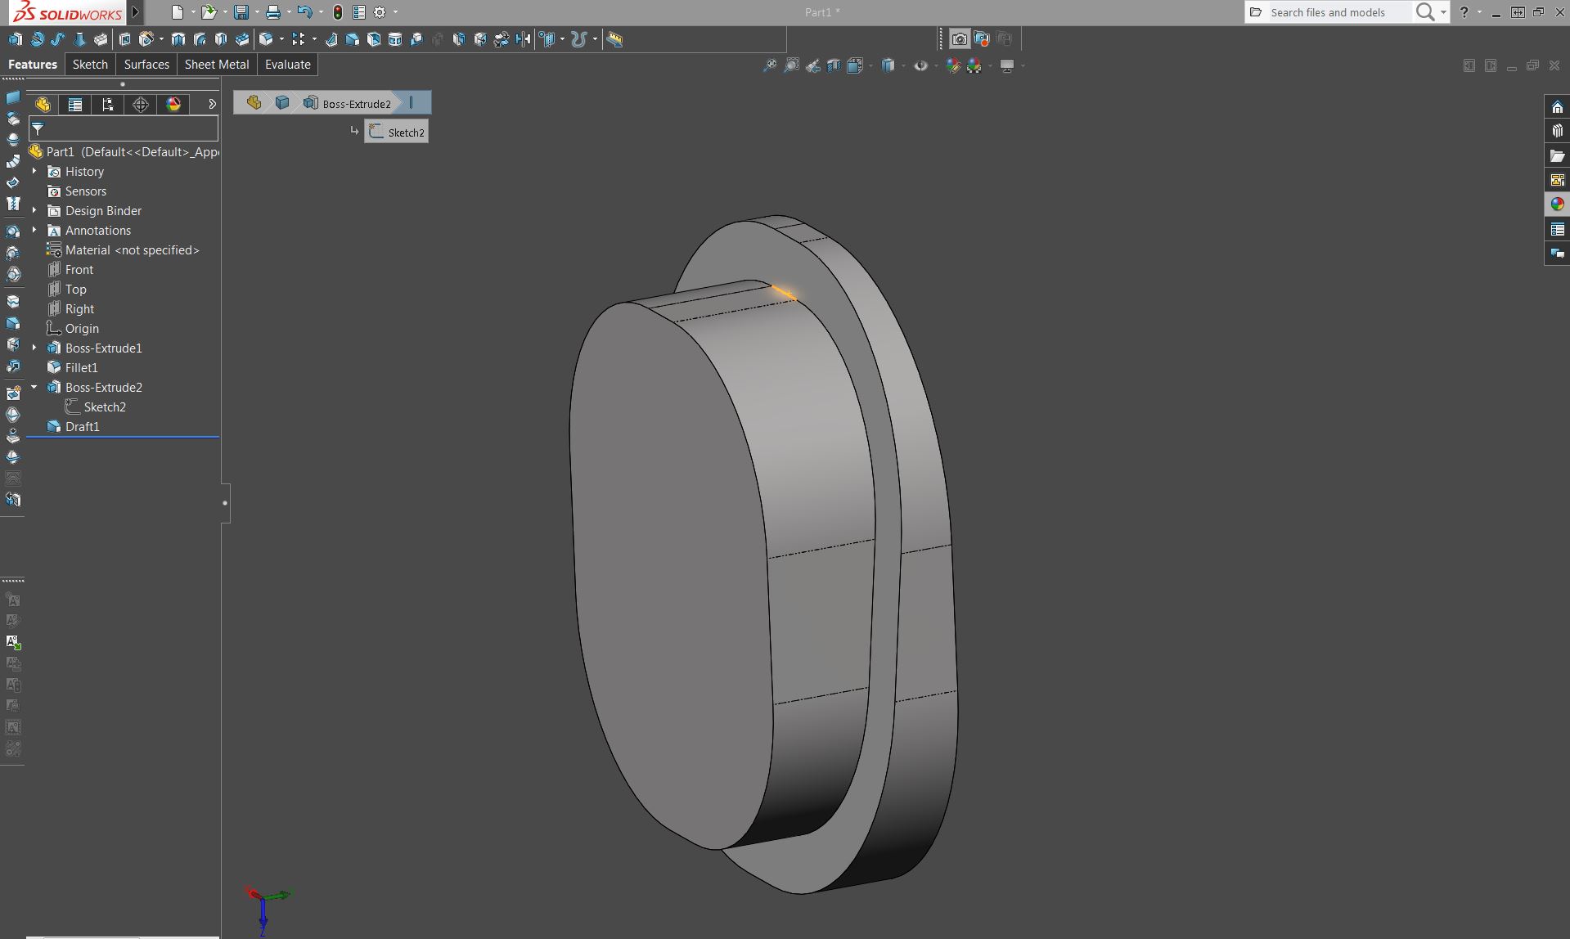Switch to the Sheet Metal tab
Viewport: 1570px width, 939px height.
click(x=217, y=65)
